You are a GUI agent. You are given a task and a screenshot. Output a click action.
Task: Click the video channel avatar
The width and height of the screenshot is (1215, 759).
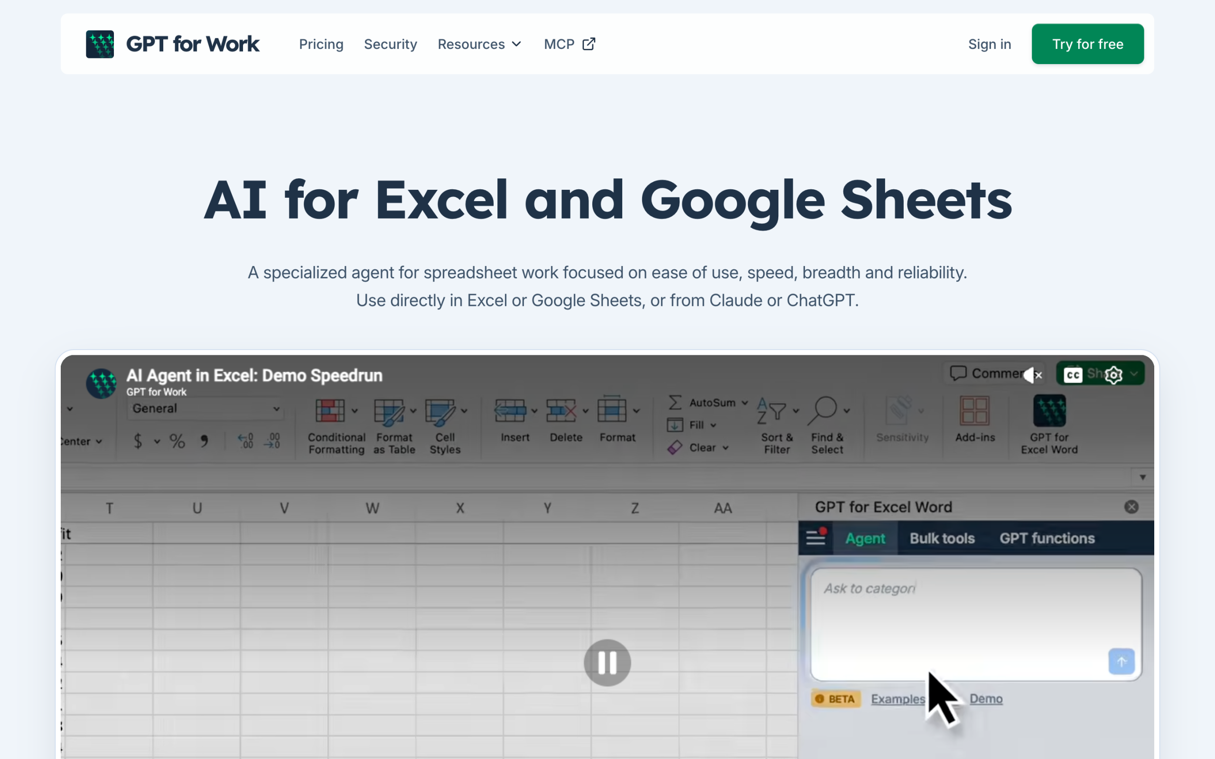point(102,383)
